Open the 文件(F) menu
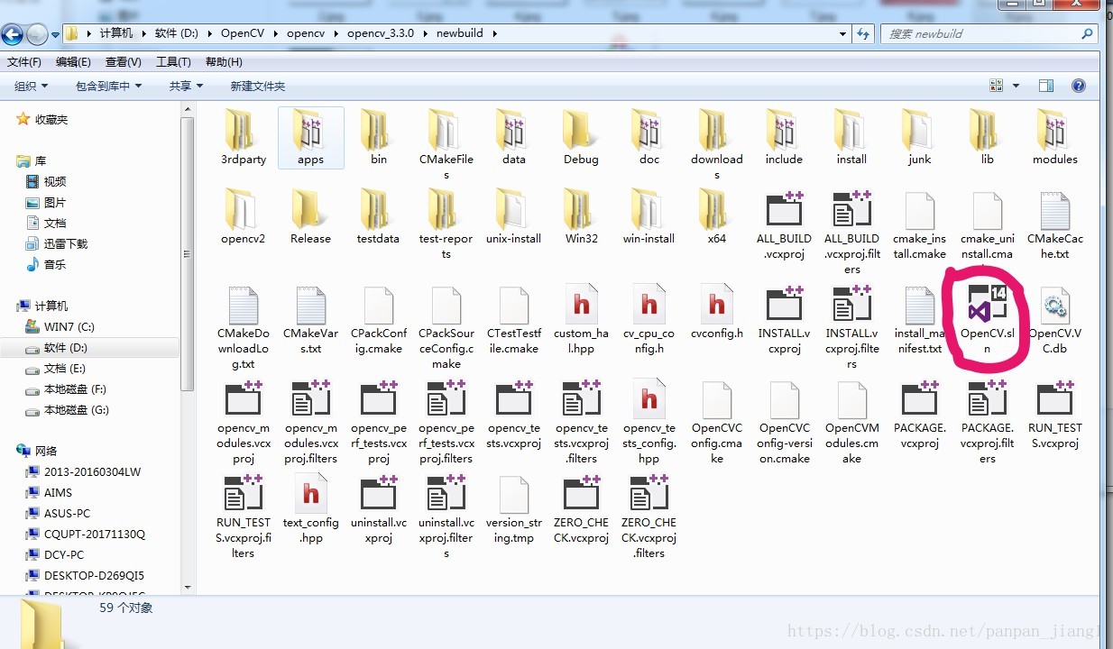This screenshot has width=1113, height=649. click(24, 62)
